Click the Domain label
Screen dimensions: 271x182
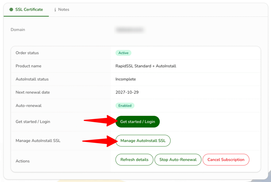point(18,30)
